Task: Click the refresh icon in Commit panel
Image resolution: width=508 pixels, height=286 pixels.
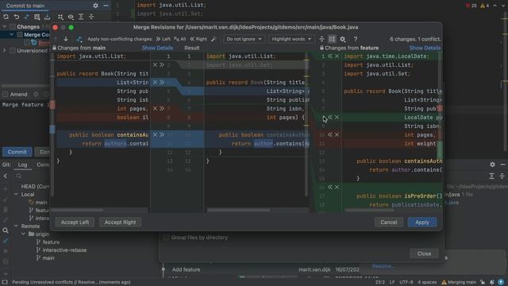Action: [x=6, y=17]
